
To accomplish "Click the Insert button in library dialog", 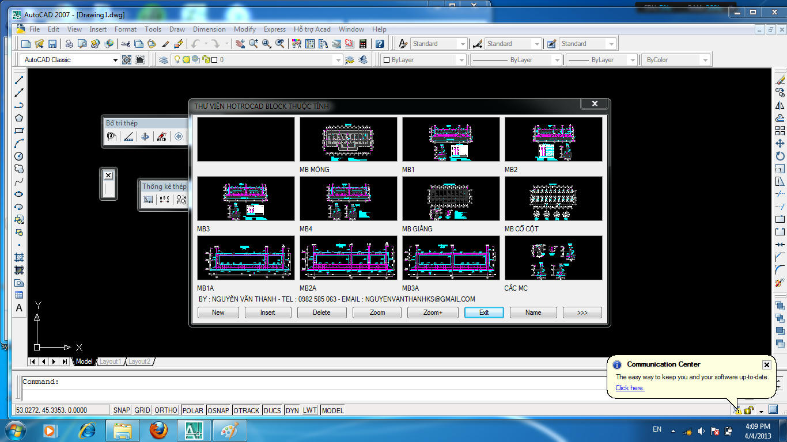I will pos(268,313).
